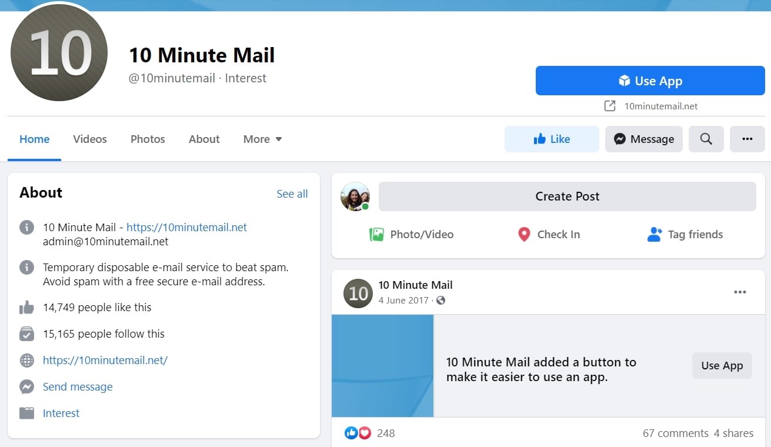This screenshot has width=771, height=447.
Task: Open the post options ellipsis menu
Action: tap(740, 292)
